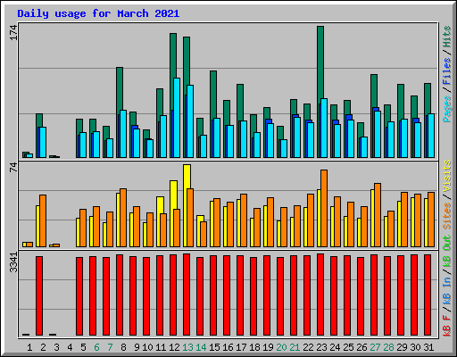Screen dimensions: 457x357
Task: Click day 2 on the x-axis
Action: pyautogui.click(x=43, y=347)
